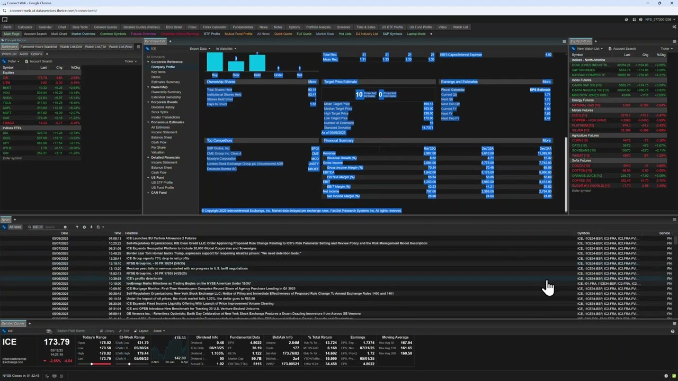678x381 pixels.
Task: Open headline ICE Group reports 75% drop
Action: point(157,258)
